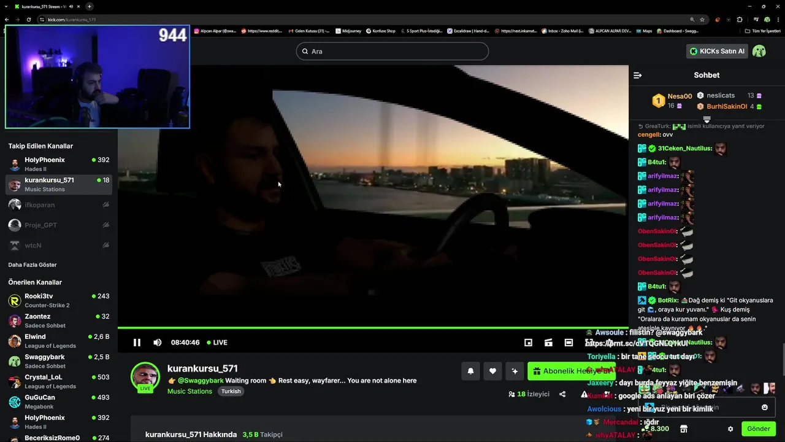Select kurankursu_571 in followed channels
Image resolution: width=785 pixels, height=442 pixels.
pyautogui.click(x=59, y=184)
